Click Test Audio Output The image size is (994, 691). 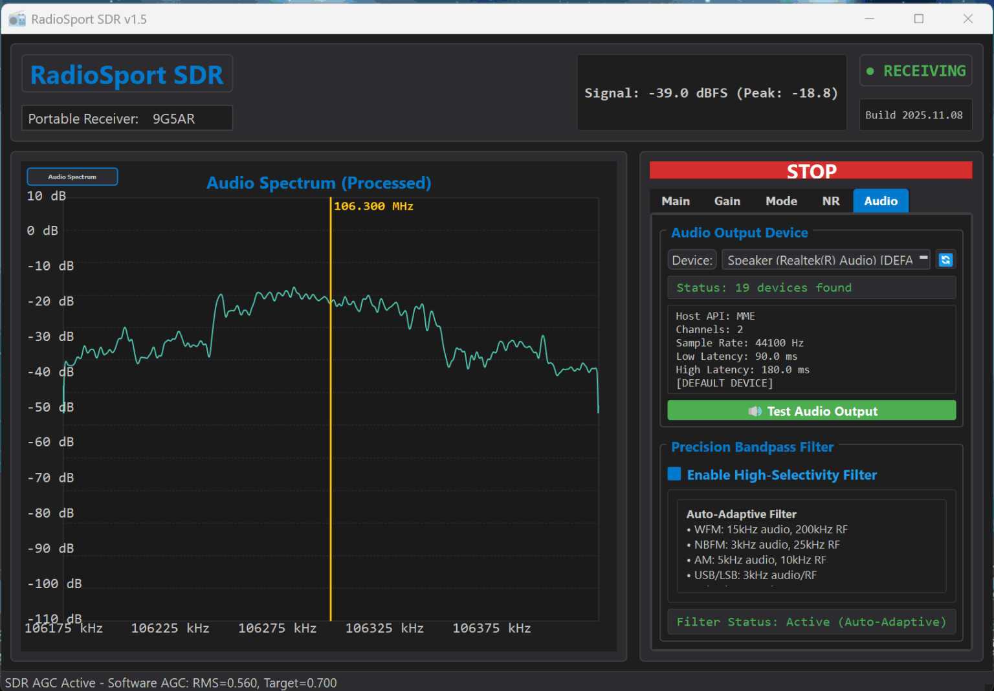pyautogui.click(x=811, y=411)
